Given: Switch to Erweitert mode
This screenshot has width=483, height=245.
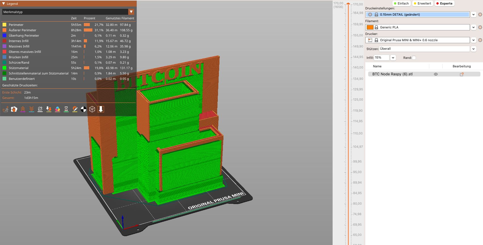Looking at the screenshot, I should [422, 3].
